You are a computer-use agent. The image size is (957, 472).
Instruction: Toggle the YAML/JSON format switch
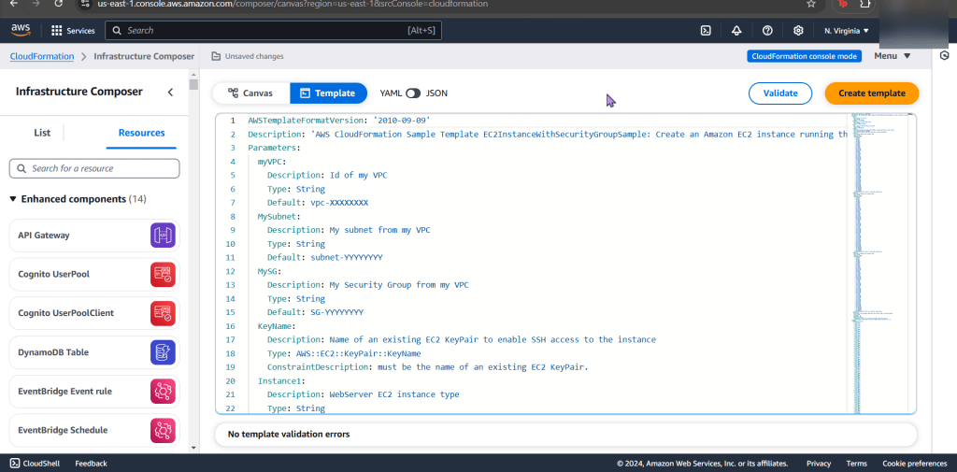pos(413,93)
